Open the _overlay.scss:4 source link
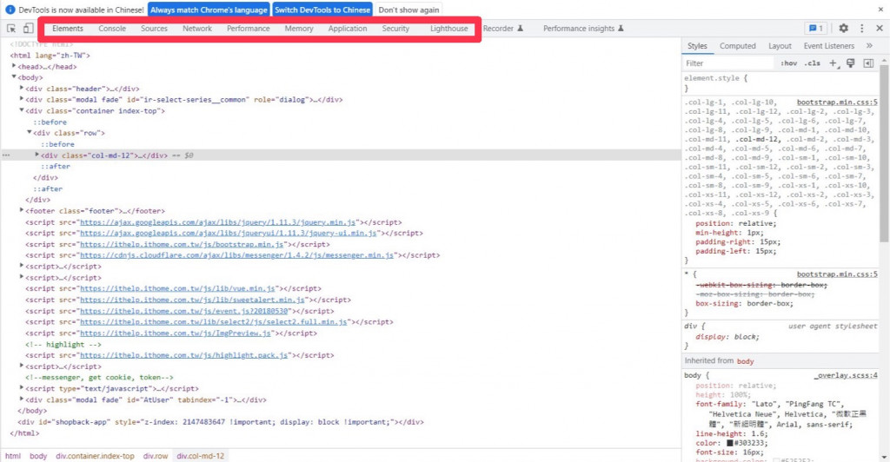The image size is (890, 462). [x=846, y=375]
